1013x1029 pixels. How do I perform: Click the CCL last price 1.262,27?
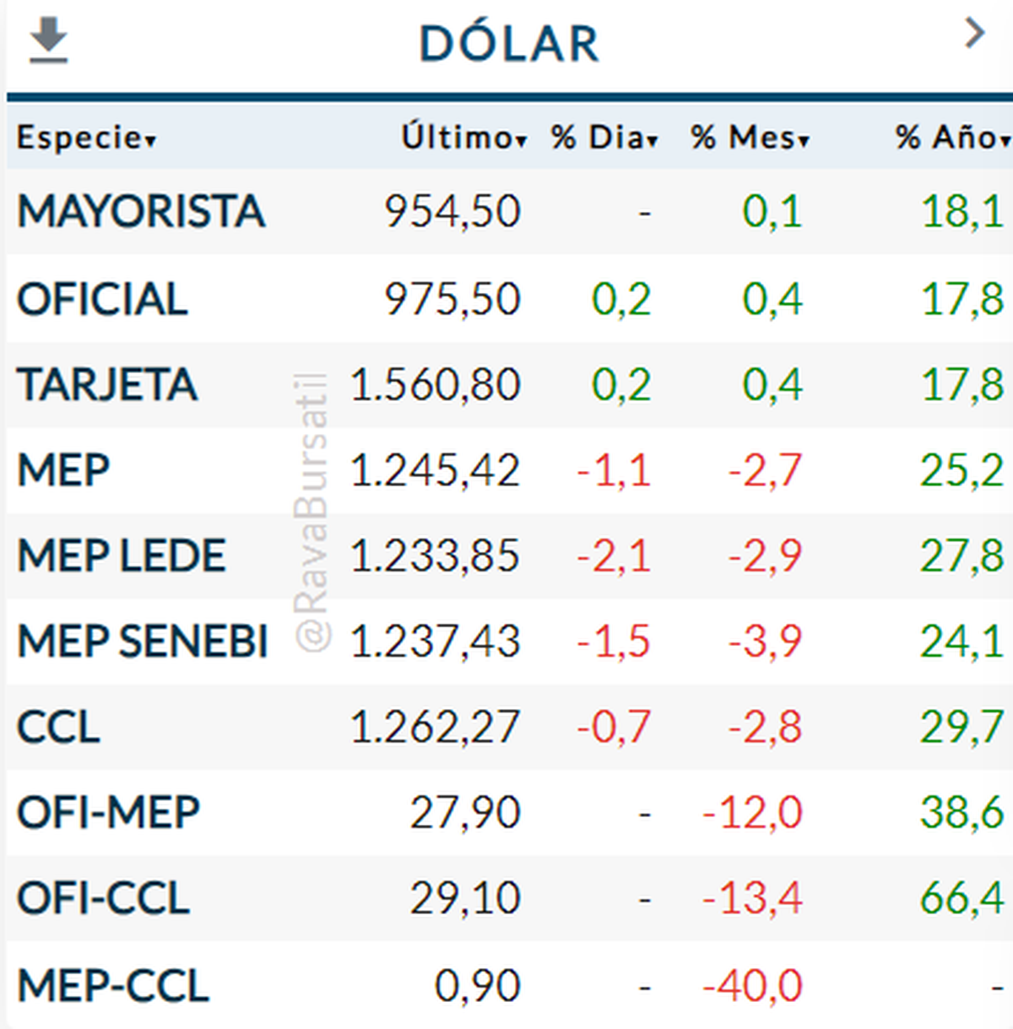pyautogui.click(x=435, y=727)
